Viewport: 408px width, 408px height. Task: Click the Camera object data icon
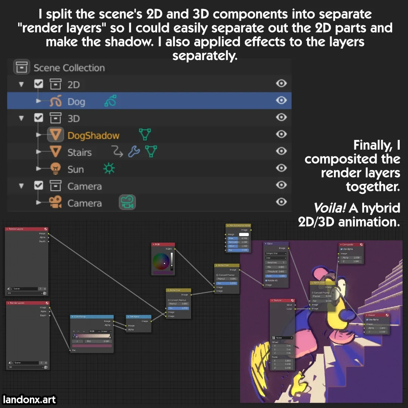(x=127, y=202)
